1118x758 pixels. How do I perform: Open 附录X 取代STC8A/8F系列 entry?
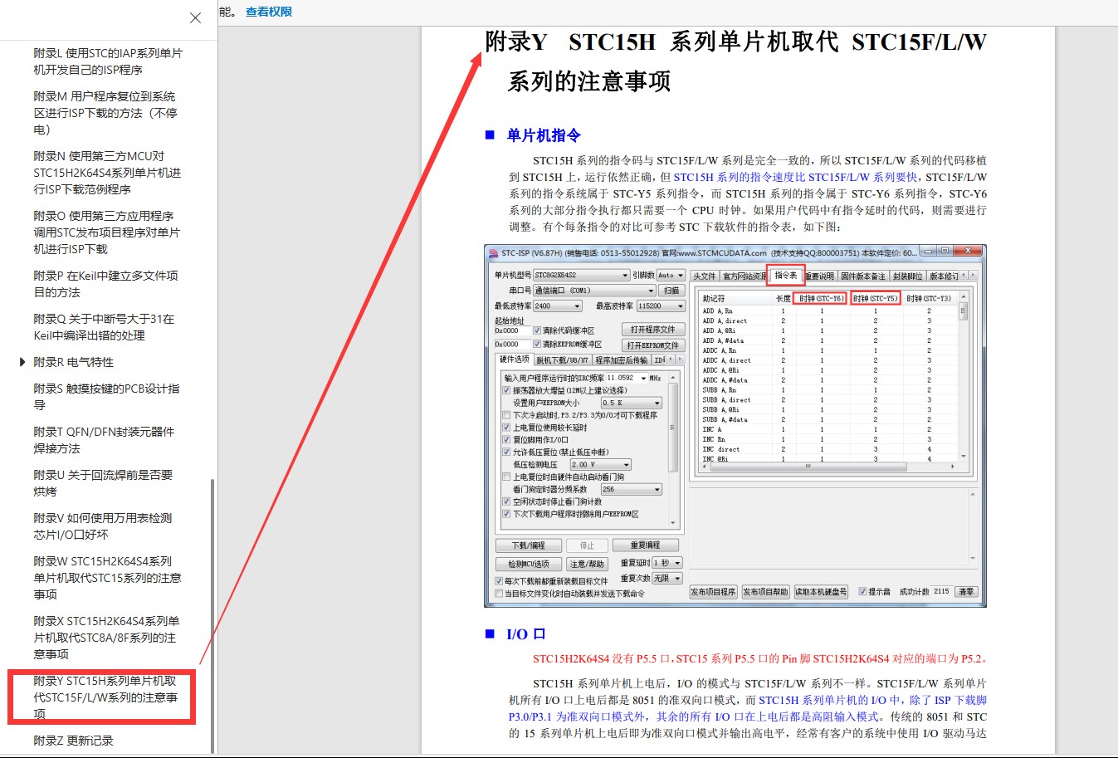pyautogui.click(x=106, y=638)
